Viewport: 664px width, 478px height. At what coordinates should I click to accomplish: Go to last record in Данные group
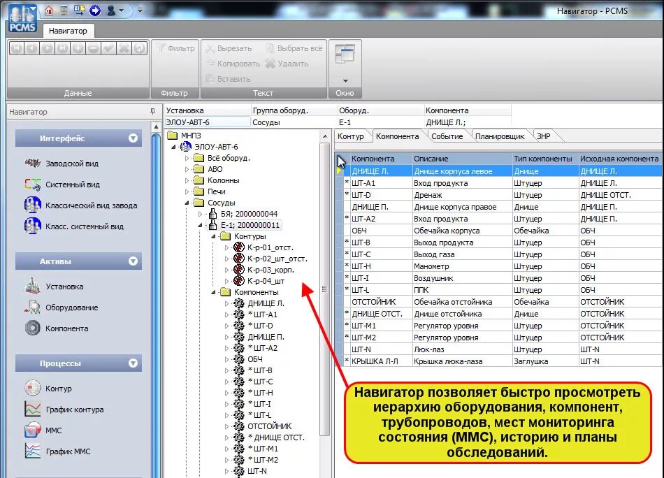(x=63, y=48)
